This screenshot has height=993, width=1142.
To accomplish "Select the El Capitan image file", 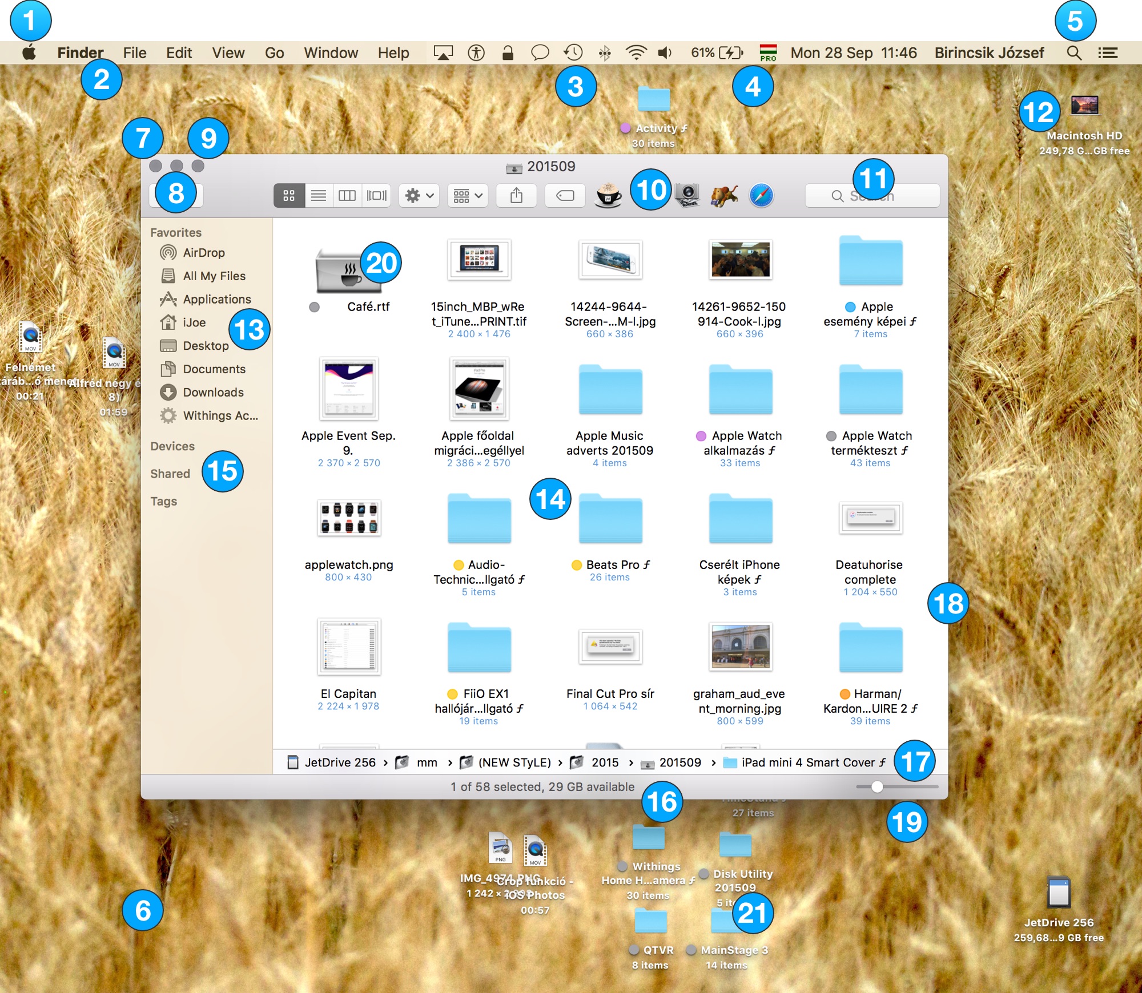I will click(349, 647).
